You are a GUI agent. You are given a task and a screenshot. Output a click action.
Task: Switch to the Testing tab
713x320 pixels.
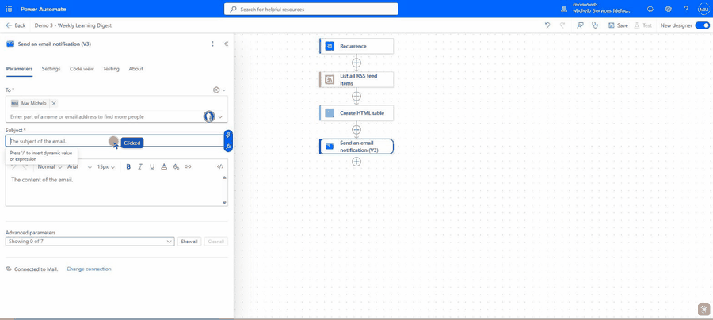coord(111,69)
